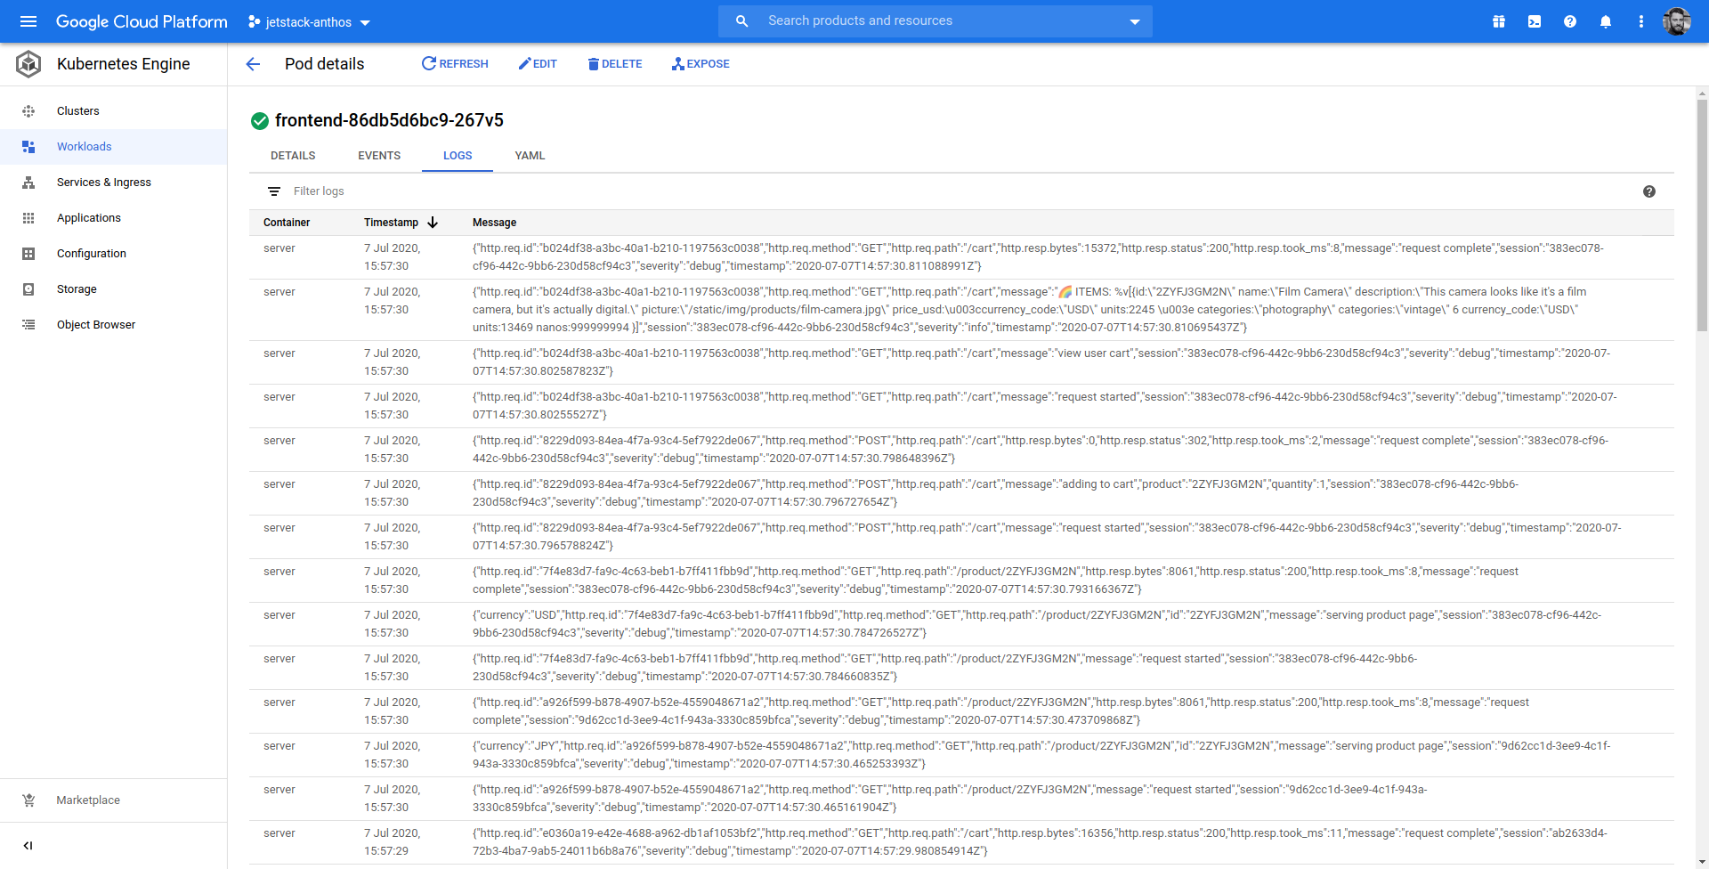
Task: Activate Cloud Shell from the top bar
Action: click(1535, 20)
